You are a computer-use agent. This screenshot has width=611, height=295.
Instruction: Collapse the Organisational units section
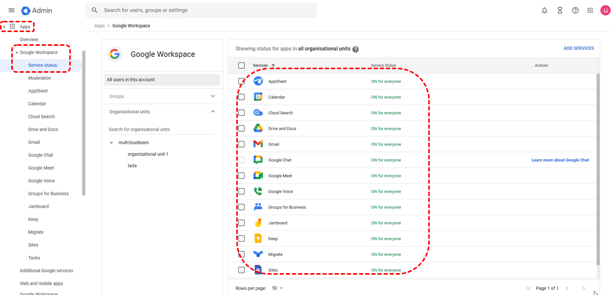click(213, 111)
